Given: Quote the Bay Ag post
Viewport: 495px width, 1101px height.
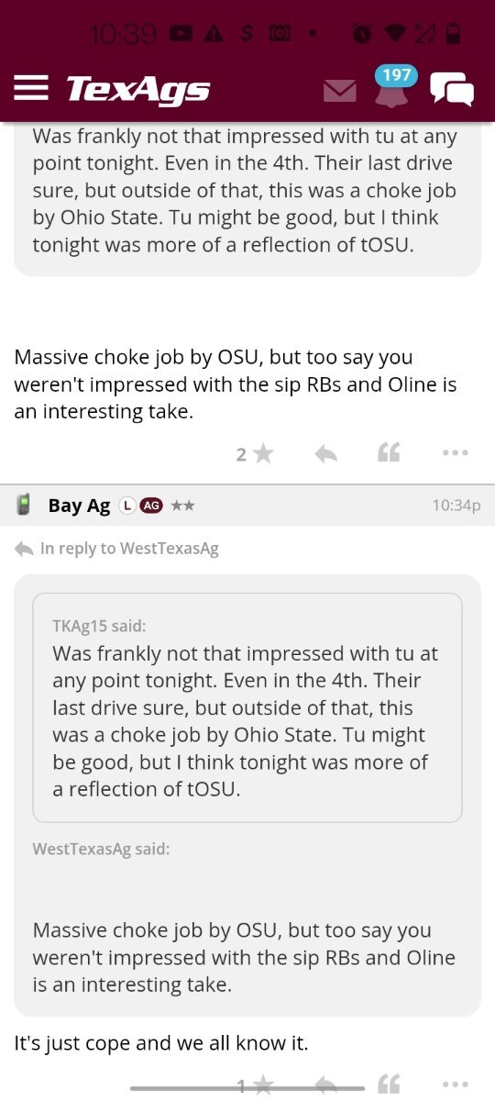Looking at the screenshot, I should click(389, 1086).
